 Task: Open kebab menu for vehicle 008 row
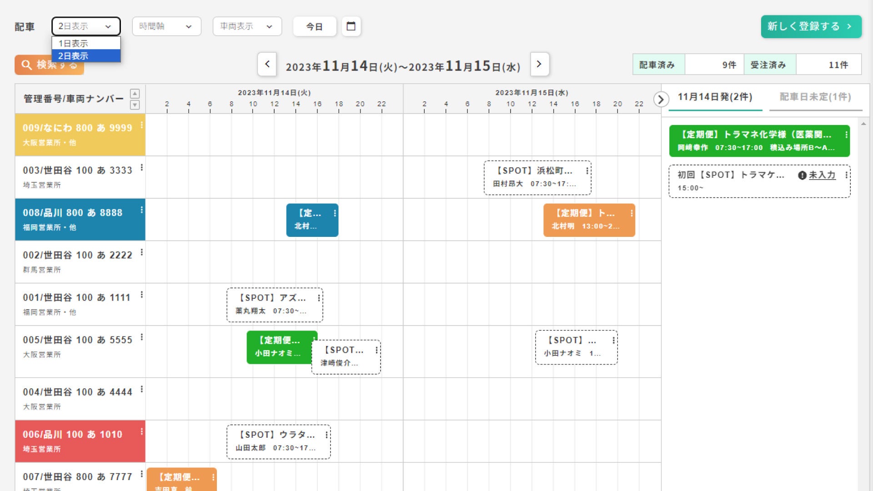[142, 210]
